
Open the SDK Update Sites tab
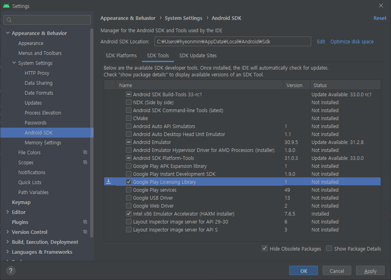coord(197,56)
